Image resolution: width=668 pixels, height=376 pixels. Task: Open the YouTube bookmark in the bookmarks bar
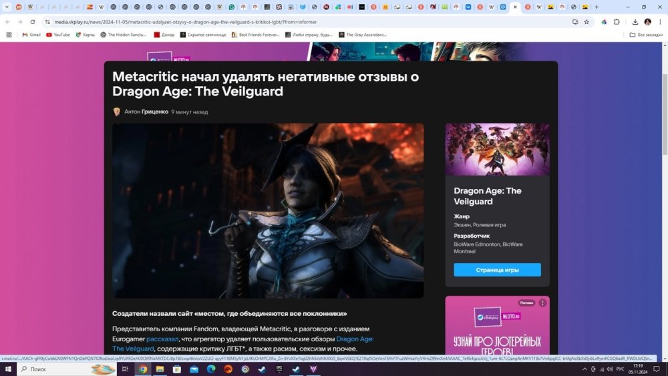coord(57,35)
